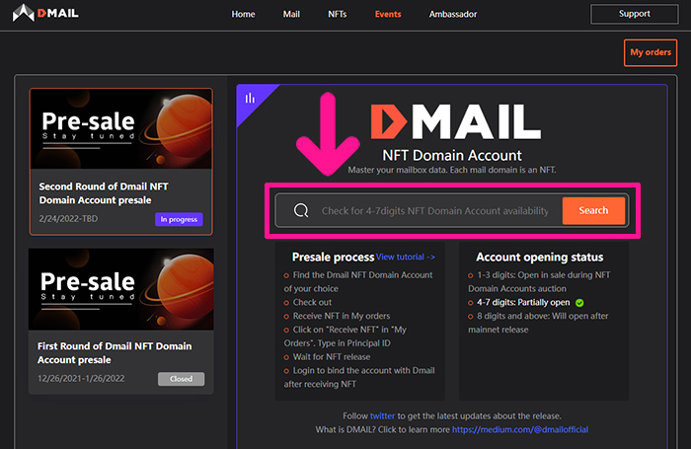Click the magnifier icon in search field
This screenshot has width=691, height=449.
[301, 210]
